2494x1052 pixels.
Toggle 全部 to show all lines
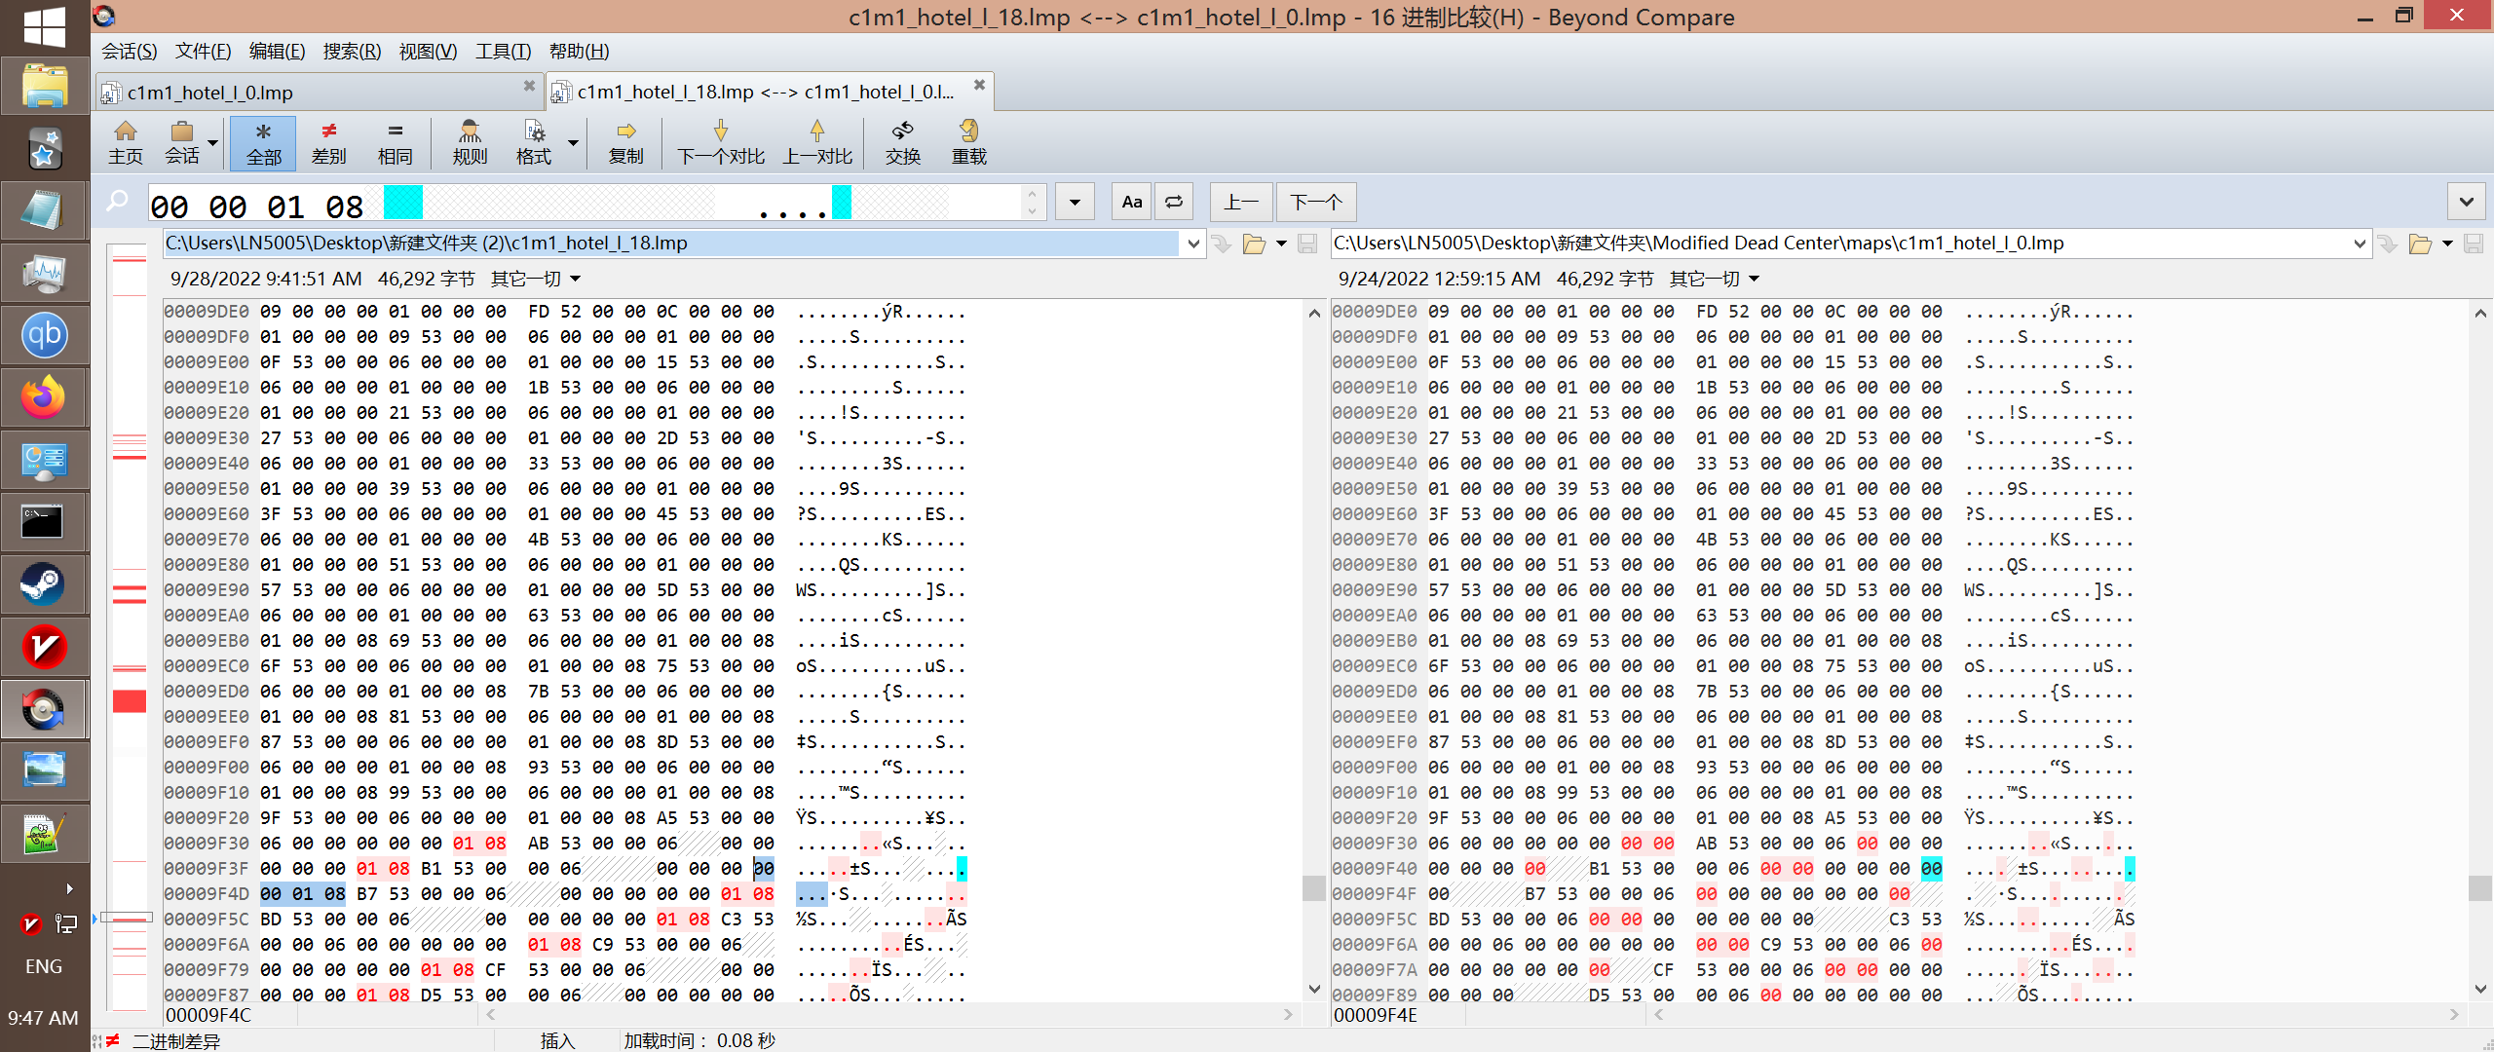click(262, 142)
